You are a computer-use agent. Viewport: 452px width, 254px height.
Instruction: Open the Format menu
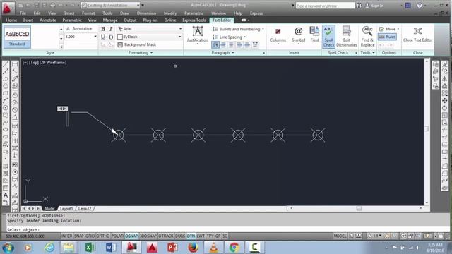[x=88, y=13]
